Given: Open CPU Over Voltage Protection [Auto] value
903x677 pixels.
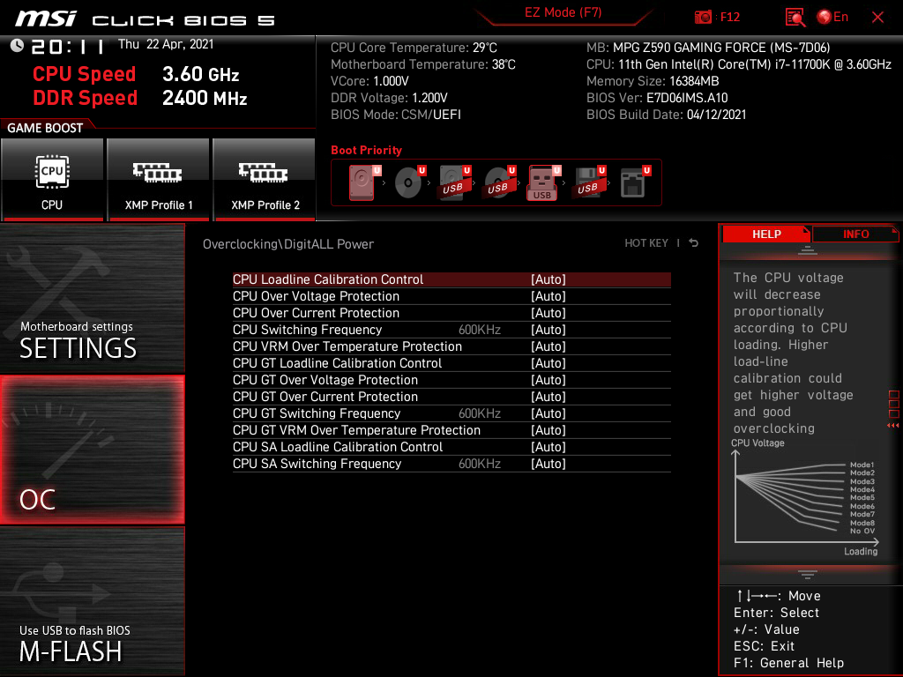Looking at the screenshot, I should coord(549,296).
